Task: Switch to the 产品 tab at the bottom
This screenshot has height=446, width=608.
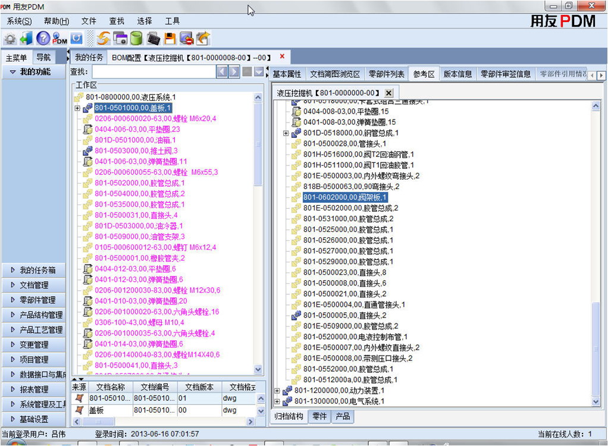Action: tap(343, 416)
